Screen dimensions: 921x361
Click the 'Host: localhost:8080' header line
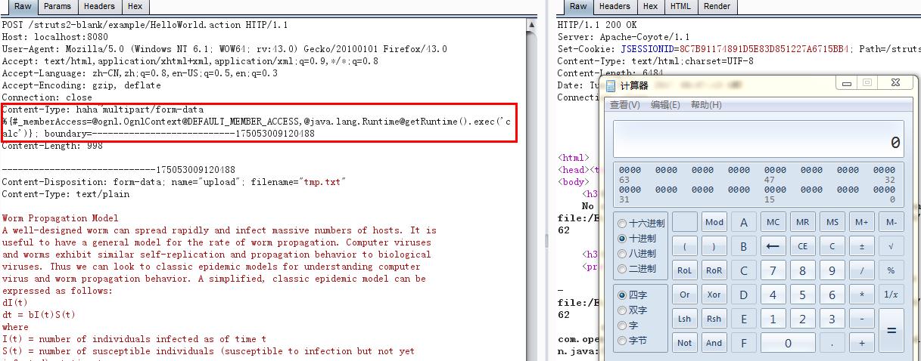click(x=55, y=36)
